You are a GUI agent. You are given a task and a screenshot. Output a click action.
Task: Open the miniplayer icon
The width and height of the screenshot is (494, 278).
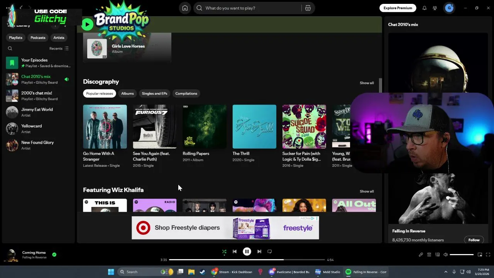[480, 255]
